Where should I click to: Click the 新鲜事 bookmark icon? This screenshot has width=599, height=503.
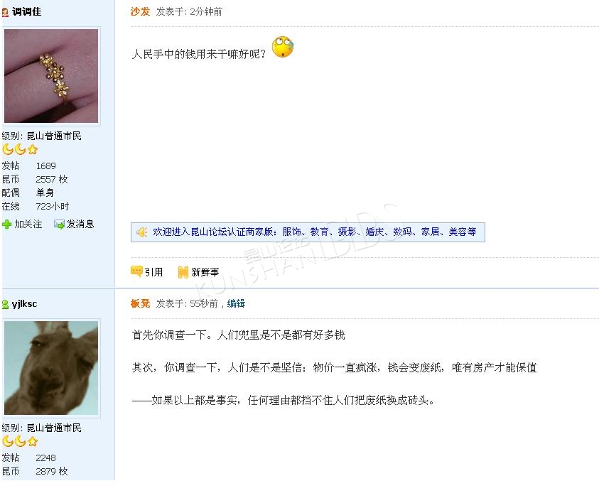pyautogui.click(x=183, y=272)
